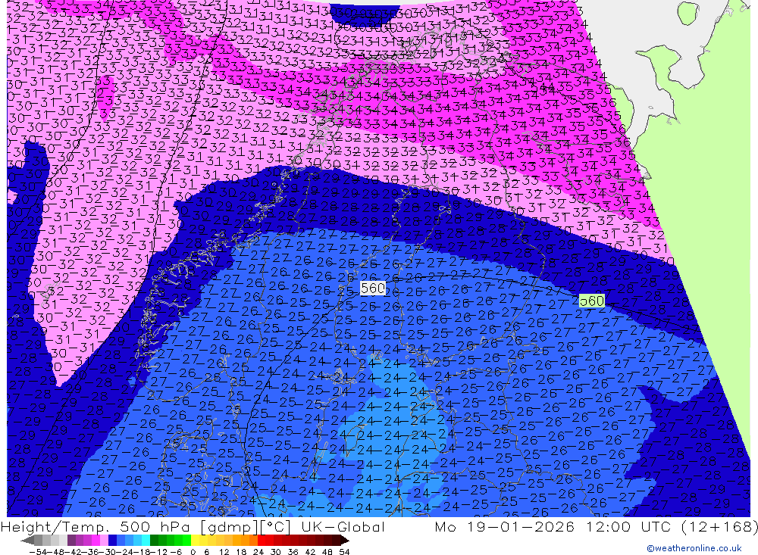Click the gray left arrow of legend
Image resolution: width=758 pixels, height=555 pixels.
click(x=27, y=541)
